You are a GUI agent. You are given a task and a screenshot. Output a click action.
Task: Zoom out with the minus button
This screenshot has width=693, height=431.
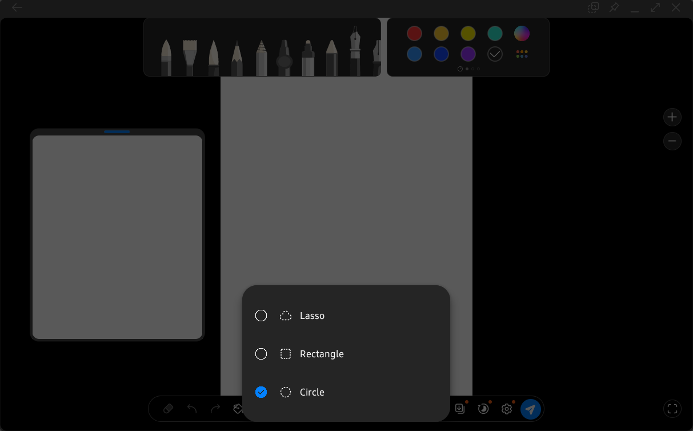tap(672, 141)
